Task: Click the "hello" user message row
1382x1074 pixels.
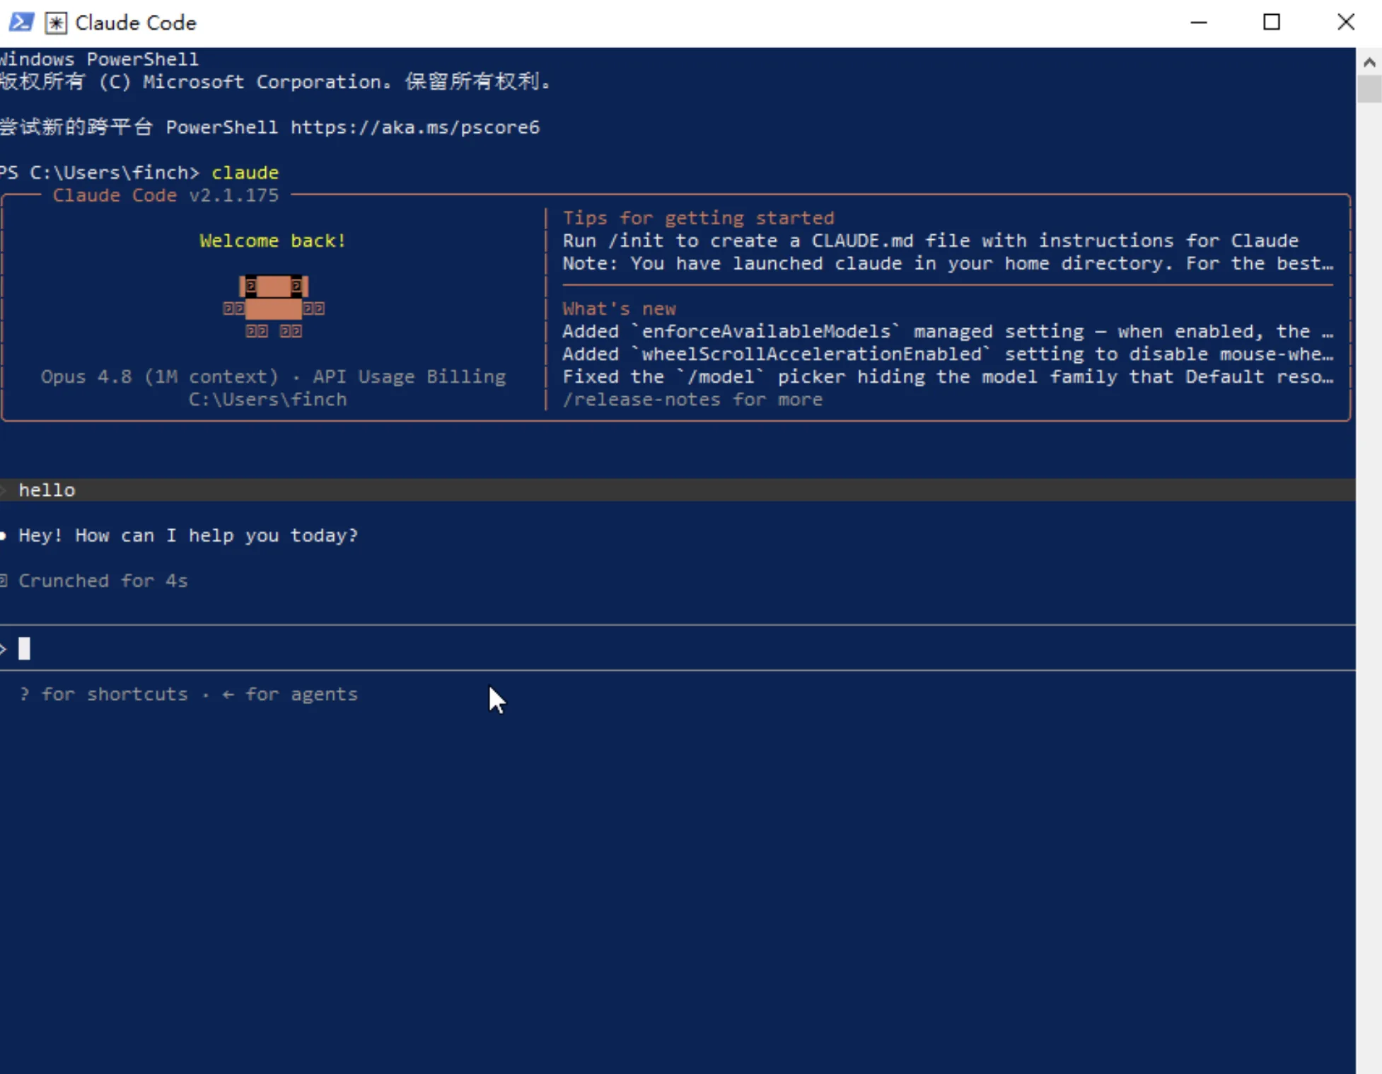Action: [678, 490]
